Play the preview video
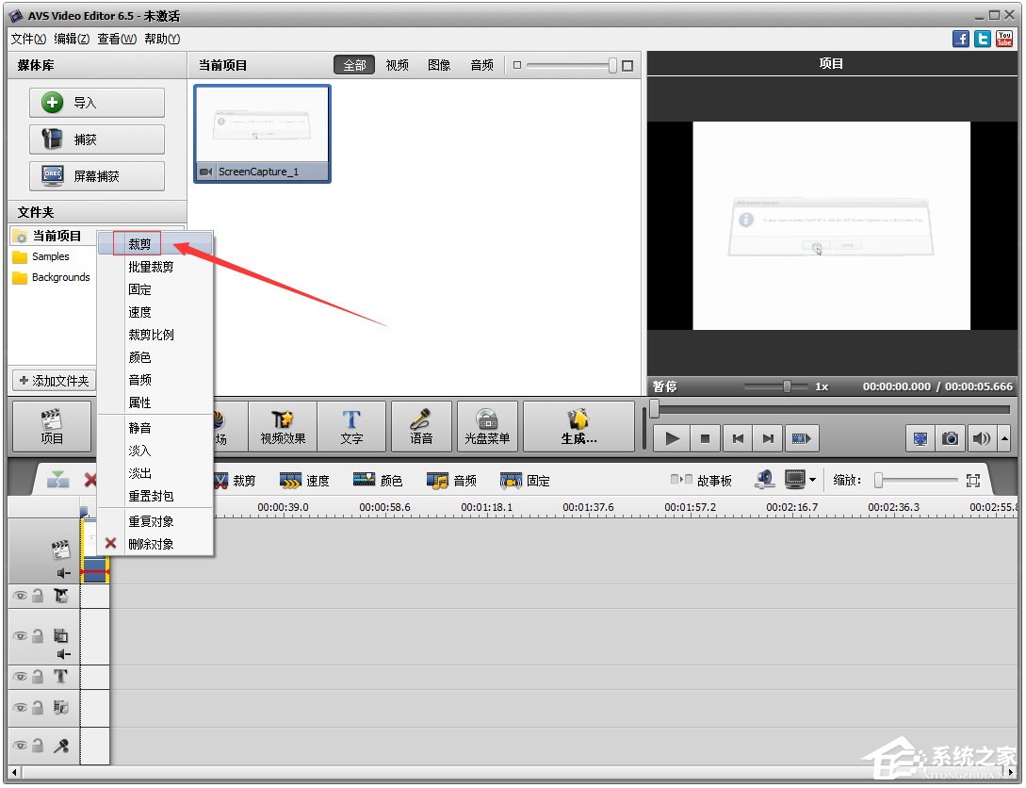 672,438
